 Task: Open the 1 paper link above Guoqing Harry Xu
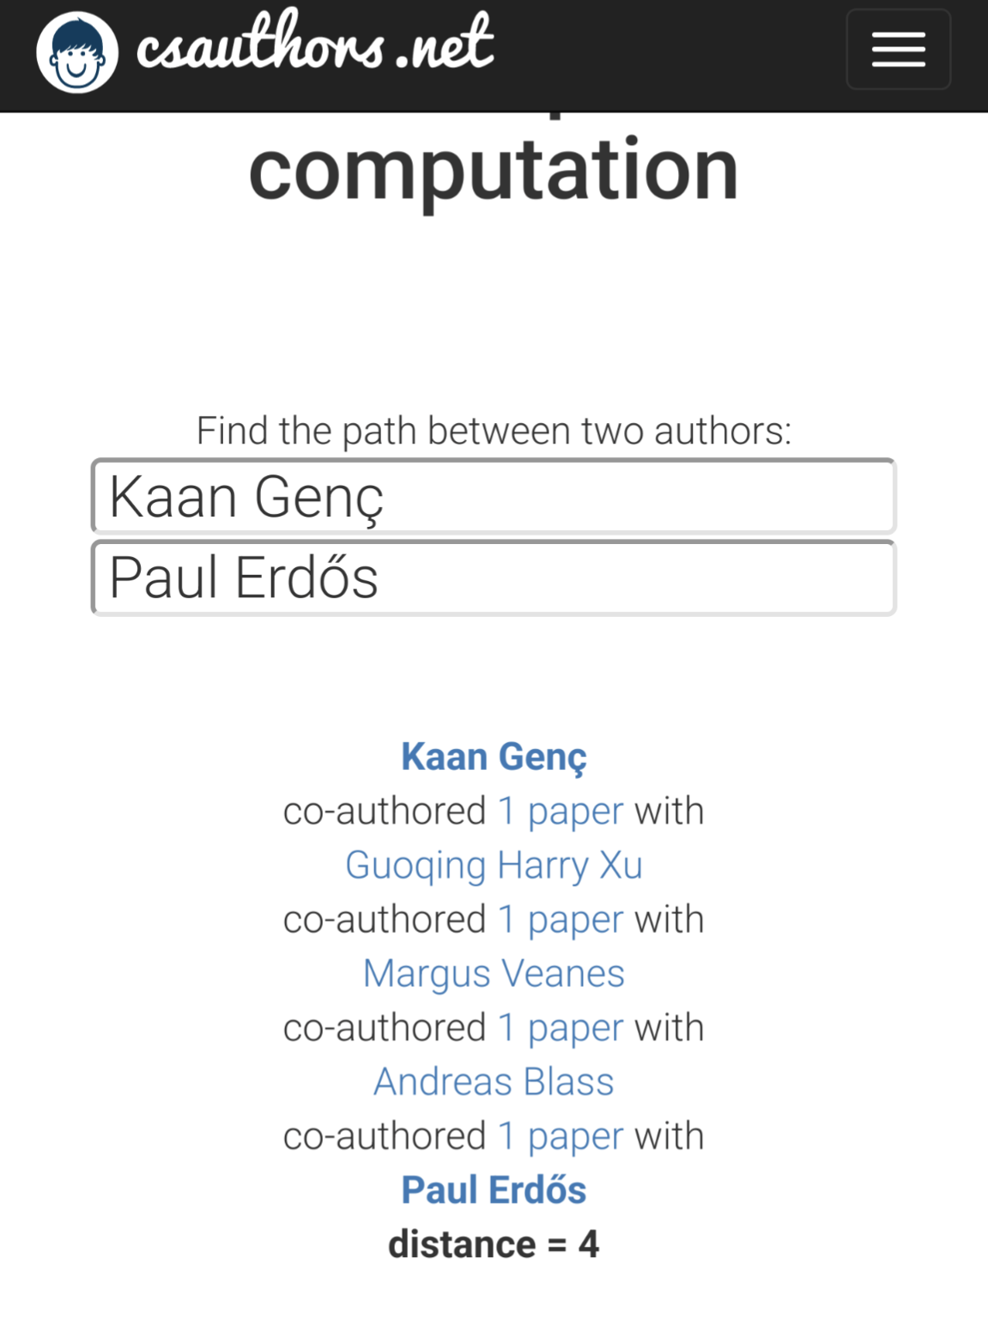561,811
